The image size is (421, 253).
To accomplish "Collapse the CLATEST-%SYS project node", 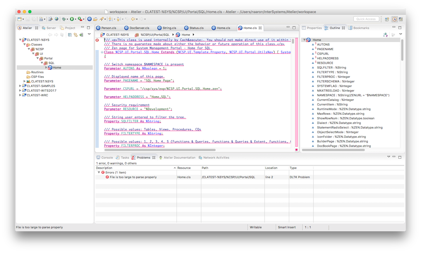I will (20, 40).
